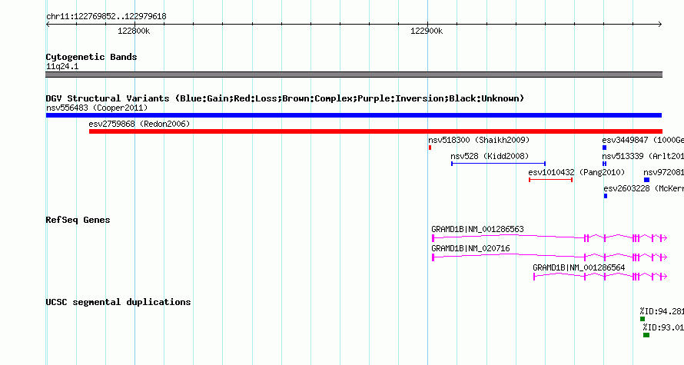
Task: Click the 122900k ruler position label
Action: 427,31
